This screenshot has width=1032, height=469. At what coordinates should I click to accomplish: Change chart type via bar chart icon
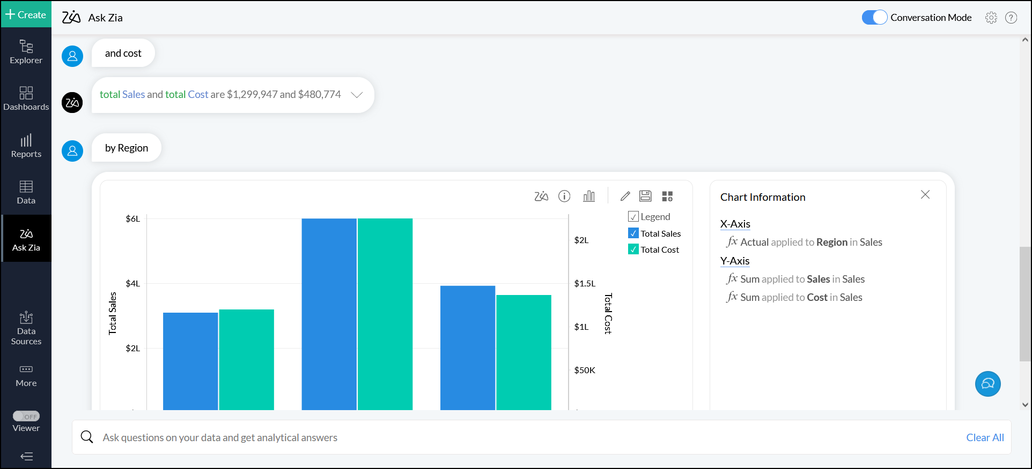[589, 196]
